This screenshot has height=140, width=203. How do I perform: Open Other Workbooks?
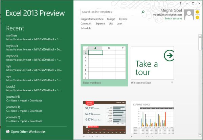click(26, 132)
